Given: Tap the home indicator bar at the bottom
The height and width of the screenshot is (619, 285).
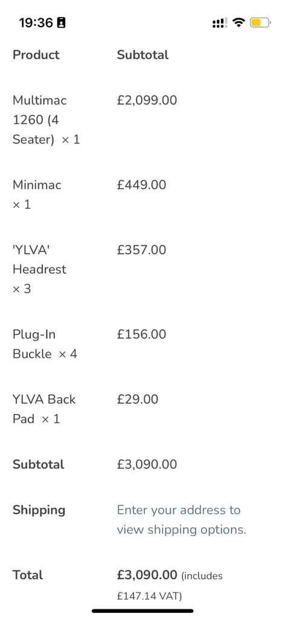Looking at the screenshot, I should 142,611.
